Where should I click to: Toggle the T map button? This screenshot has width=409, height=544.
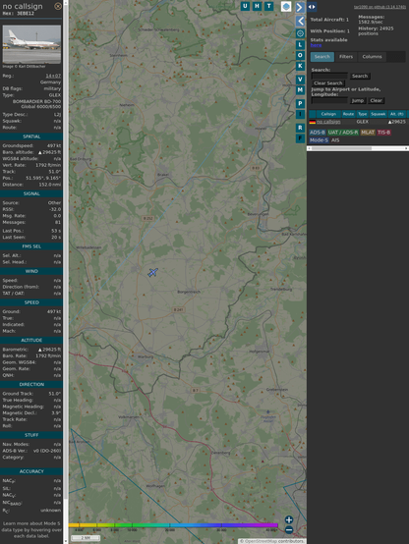(269, 6)
